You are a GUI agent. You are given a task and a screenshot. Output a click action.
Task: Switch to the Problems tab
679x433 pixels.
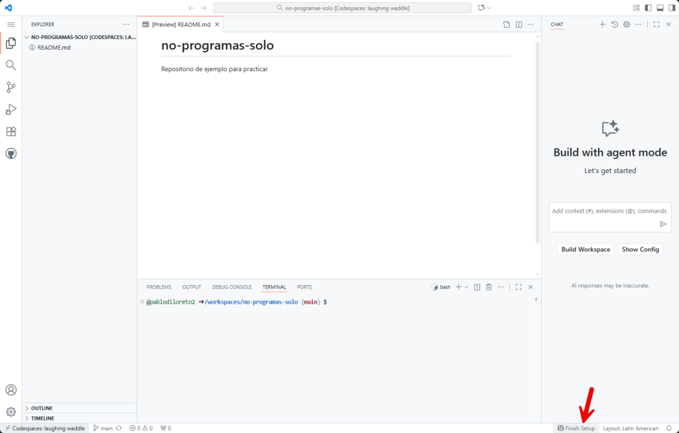(158, 287)
